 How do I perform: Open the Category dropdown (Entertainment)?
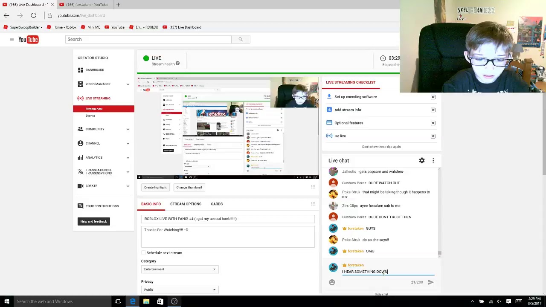[180, 269]
